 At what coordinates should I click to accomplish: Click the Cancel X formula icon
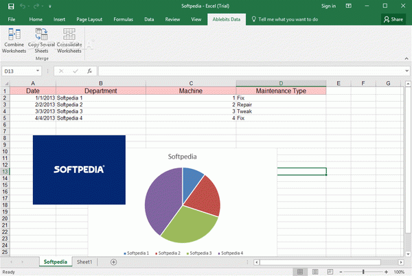pyautogui.click(x=61, y=71)
